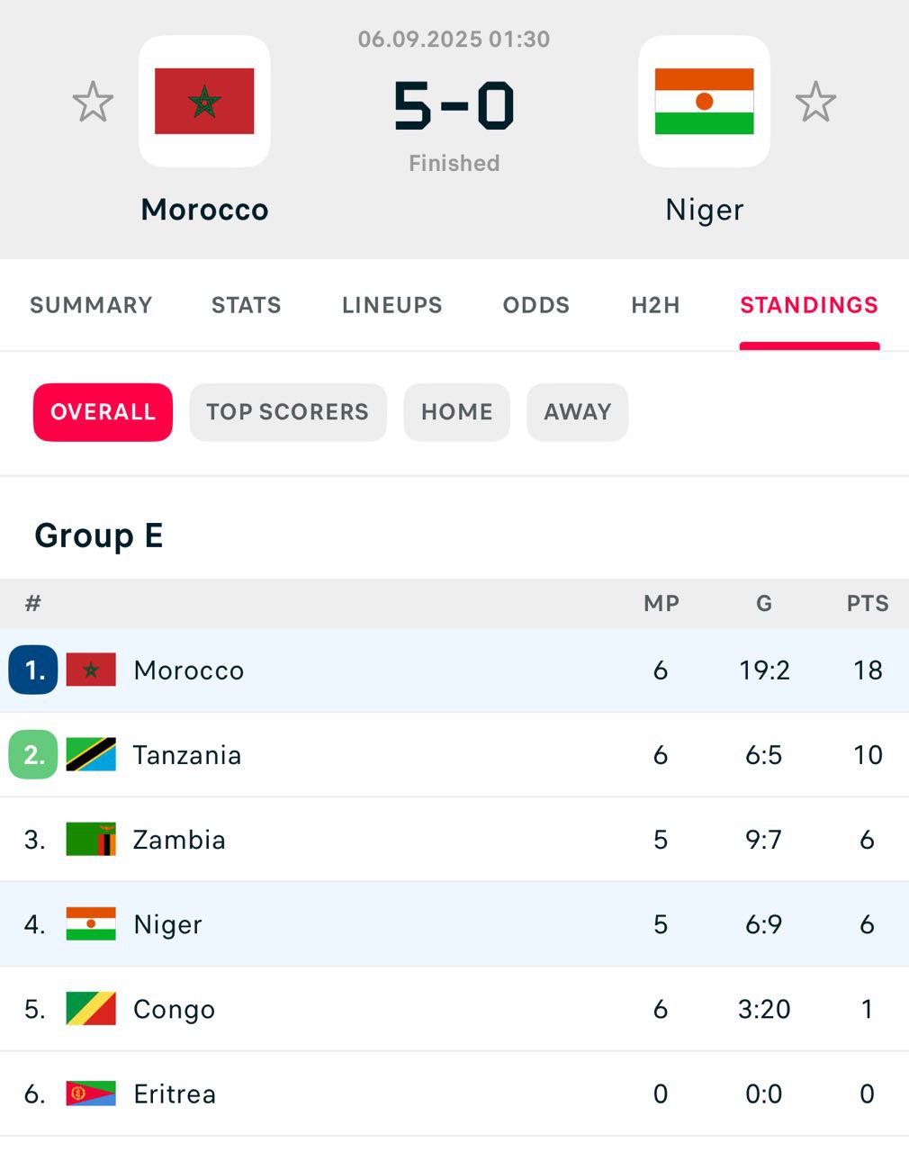Favorite Morocco with the star icon
Screen dimensions: 909x1152
pyautogui.click(x=93, y=102)
